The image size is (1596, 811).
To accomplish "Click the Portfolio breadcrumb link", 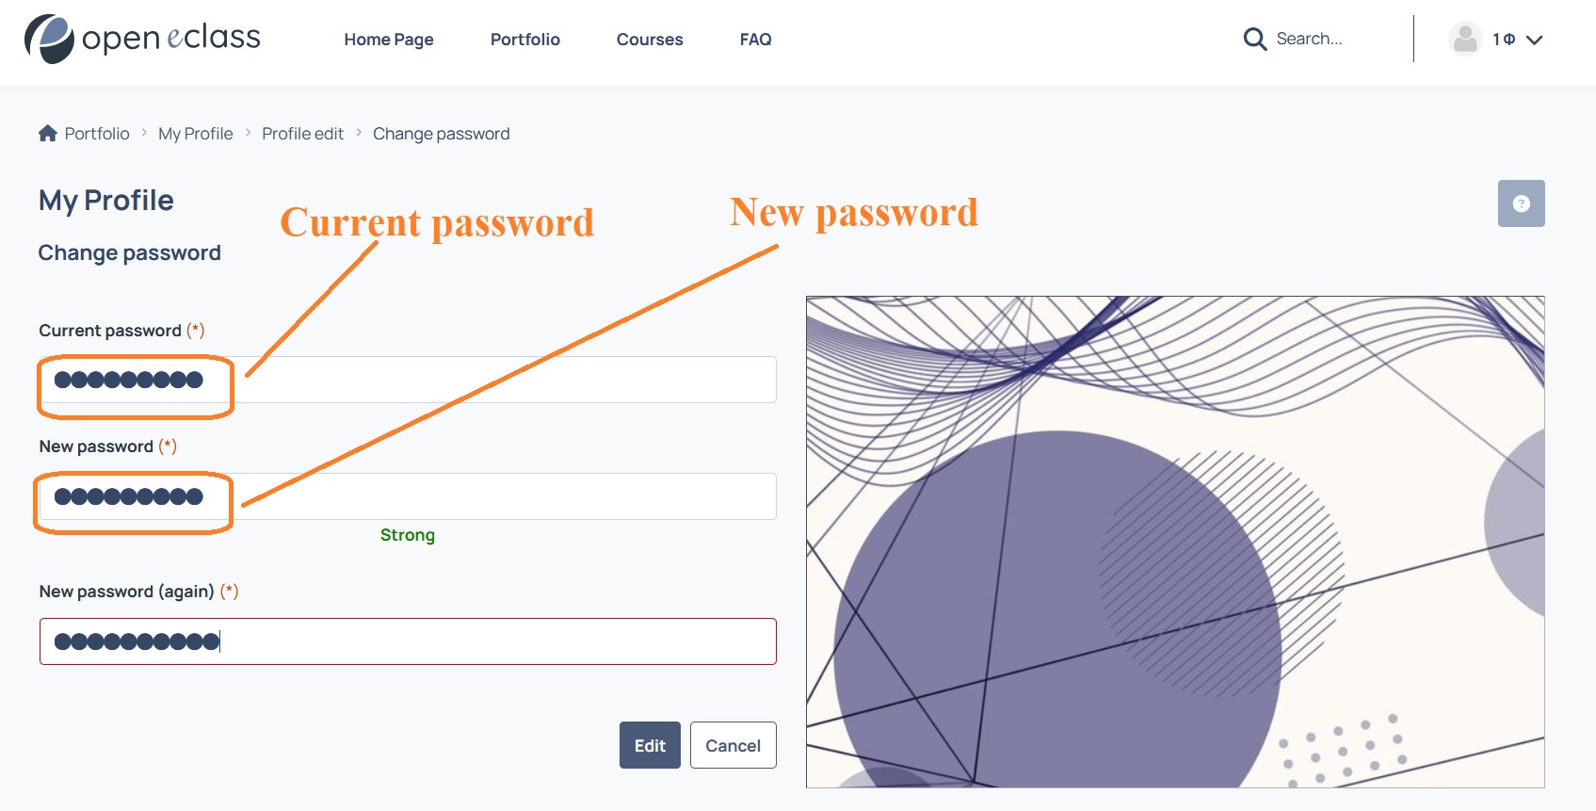I will tap(97, 134).
